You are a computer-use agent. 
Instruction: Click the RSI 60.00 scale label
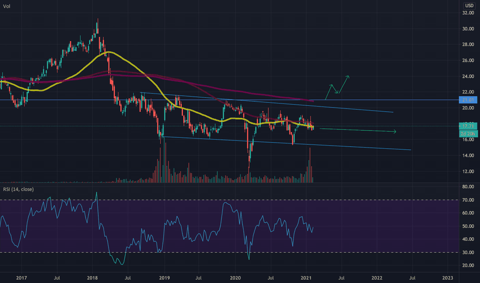pyautogui.click(x=468, y=213)
